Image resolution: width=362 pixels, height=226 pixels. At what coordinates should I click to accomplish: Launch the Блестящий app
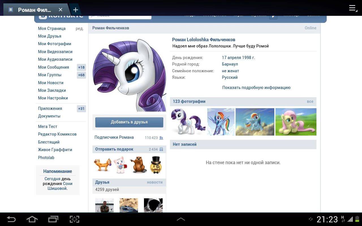click(49, 142)
